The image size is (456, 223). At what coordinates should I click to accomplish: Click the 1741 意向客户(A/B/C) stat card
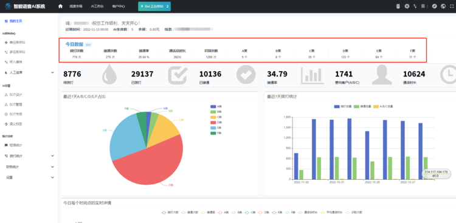point(364,75)
